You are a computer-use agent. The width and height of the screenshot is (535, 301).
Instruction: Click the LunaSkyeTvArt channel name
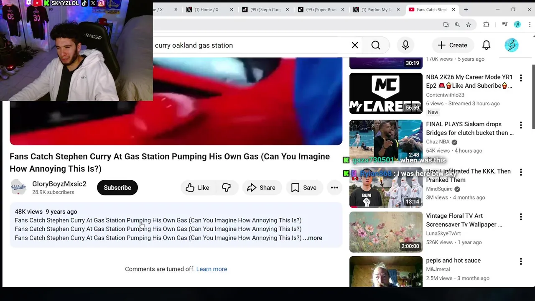click(443, 233)
